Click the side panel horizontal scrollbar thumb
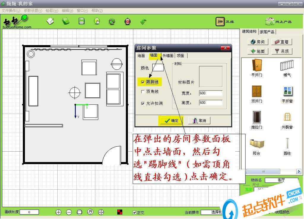This screenshot has width=304, height=219. click(263, 172)
